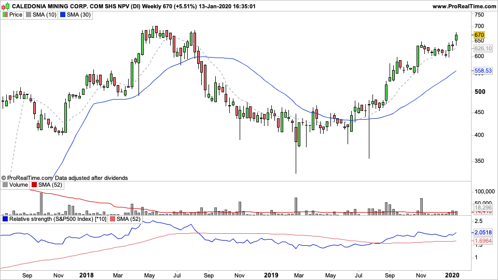The width and height of the screenshot is (498, 280).
Task: Click the volume value tag 18,296
Action: coord(483,207)
